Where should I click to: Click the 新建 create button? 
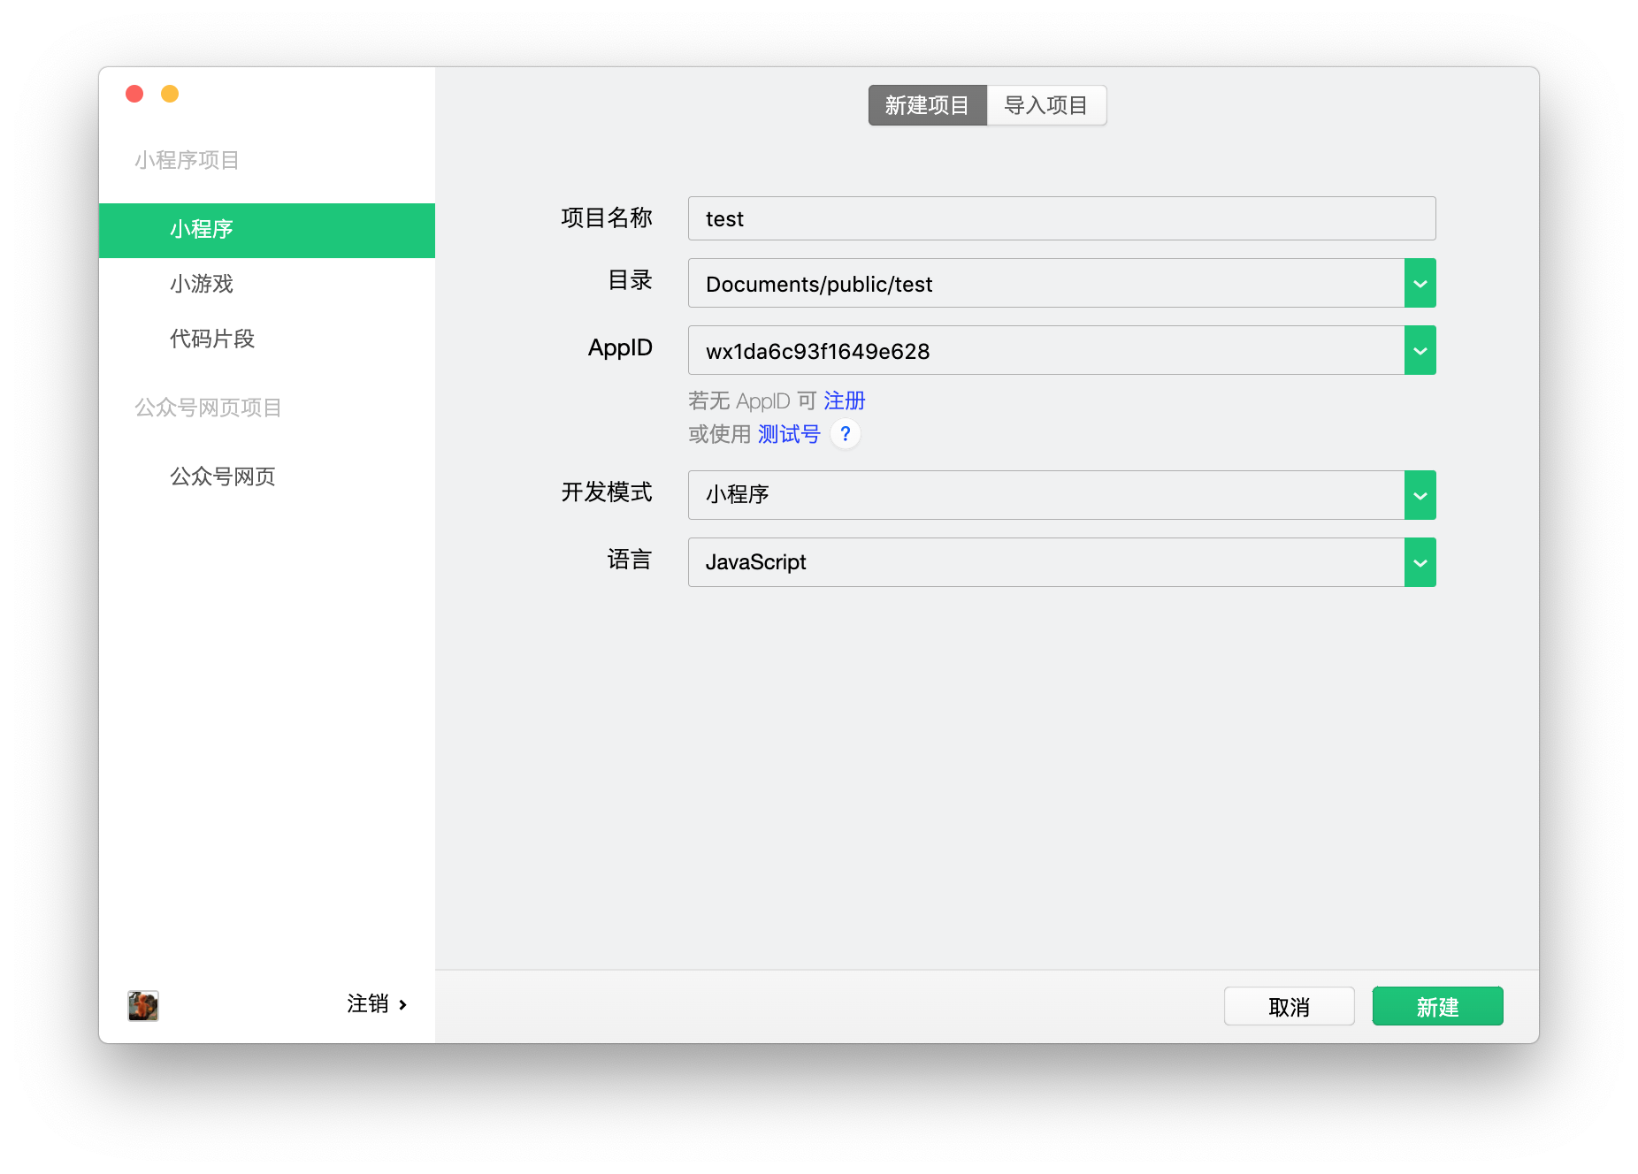[1438, 1006]
